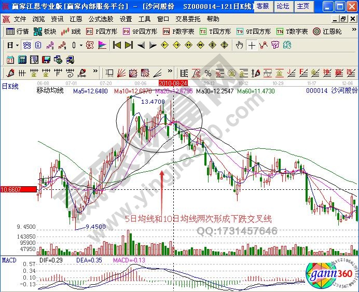Open the 公式选股 menu
Viewport: 359px width, 292px height.
point(100,19)
